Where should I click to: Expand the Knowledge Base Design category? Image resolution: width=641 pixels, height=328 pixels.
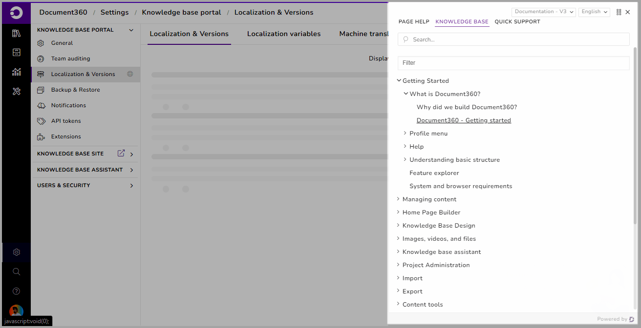tap(398, 225)
